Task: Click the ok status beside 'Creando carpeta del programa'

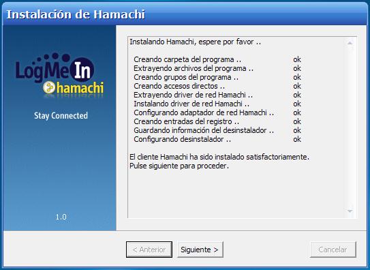Action: click(x=297, y=59)
